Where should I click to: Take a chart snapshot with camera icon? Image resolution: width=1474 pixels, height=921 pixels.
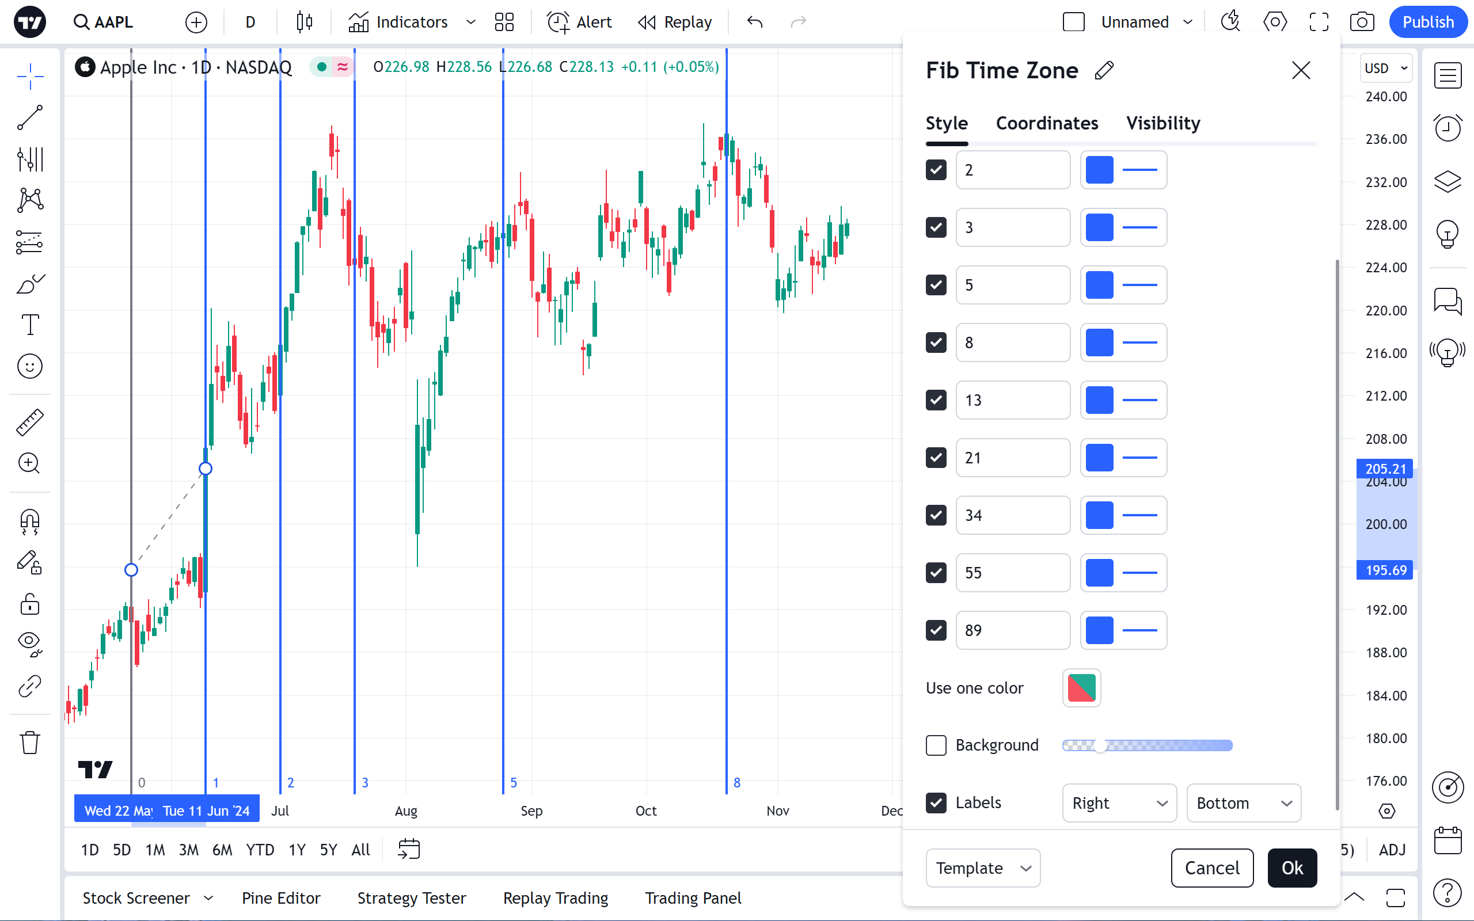pos(1361,22)
